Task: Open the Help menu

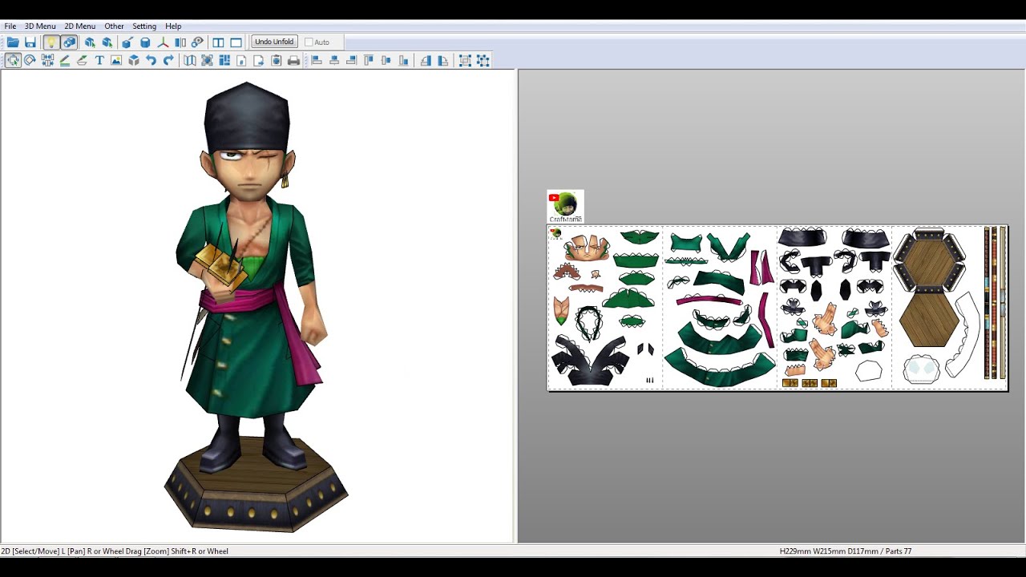Action: tap(173, 26)
